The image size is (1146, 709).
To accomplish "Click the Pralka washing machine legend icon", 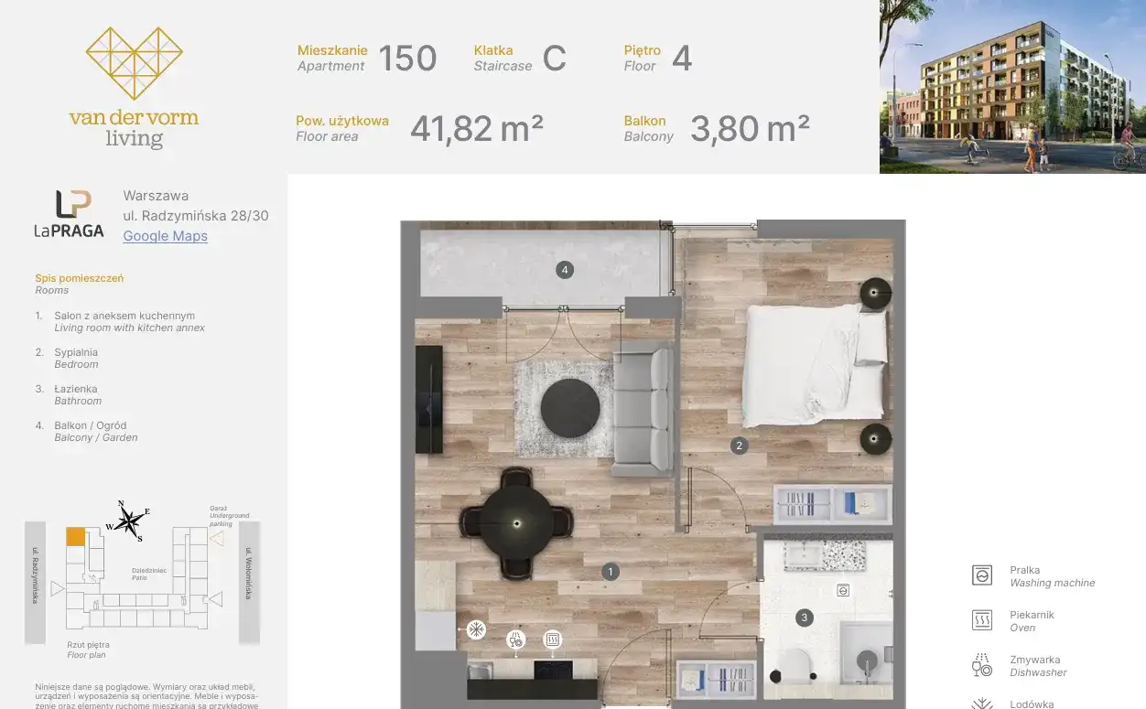I will [x=982, y=575].
